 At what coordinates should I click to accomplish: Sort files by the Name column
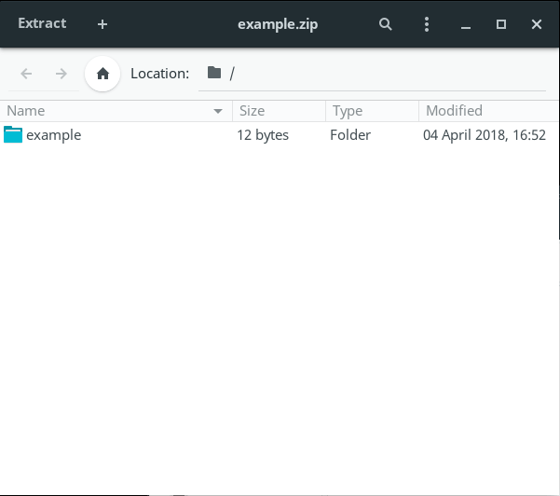102,111
